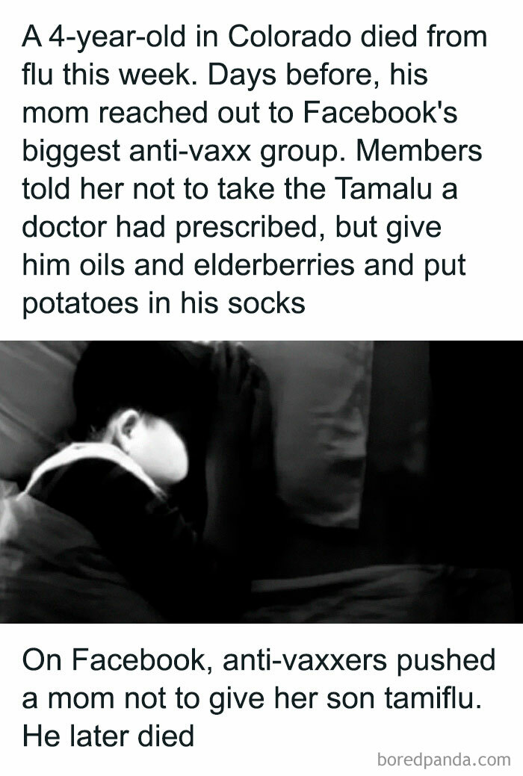
Task: Select the word 'Colorado' in top paragraph
Action: pyautogui.click(x=289, y=37)
